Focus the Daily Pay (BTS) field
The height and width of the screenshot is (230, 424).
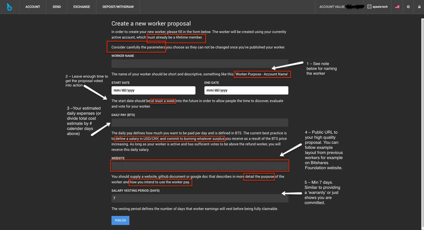[x=200, y=123]
